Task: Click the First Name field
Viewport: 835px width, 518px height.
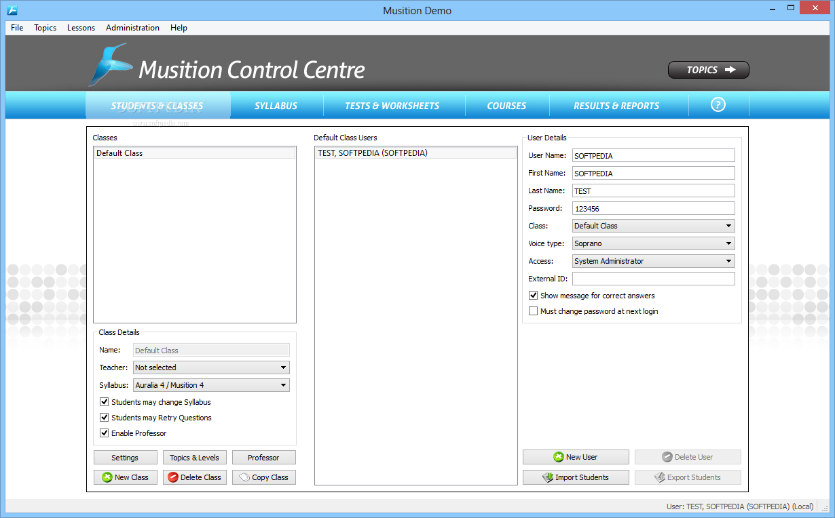Action: click(x=653, y=174)
